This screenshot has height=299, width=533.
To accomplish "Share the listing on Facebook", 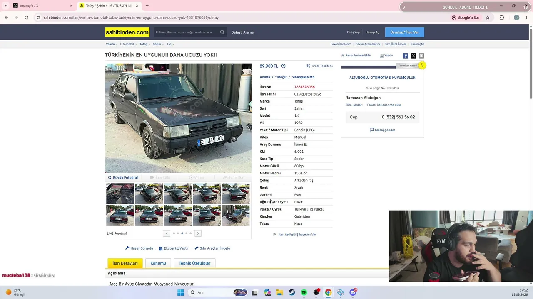I will 406,56.
